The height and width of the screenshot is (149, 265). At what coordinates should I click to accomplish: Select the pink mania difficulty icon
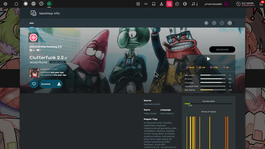pos(33,38)
